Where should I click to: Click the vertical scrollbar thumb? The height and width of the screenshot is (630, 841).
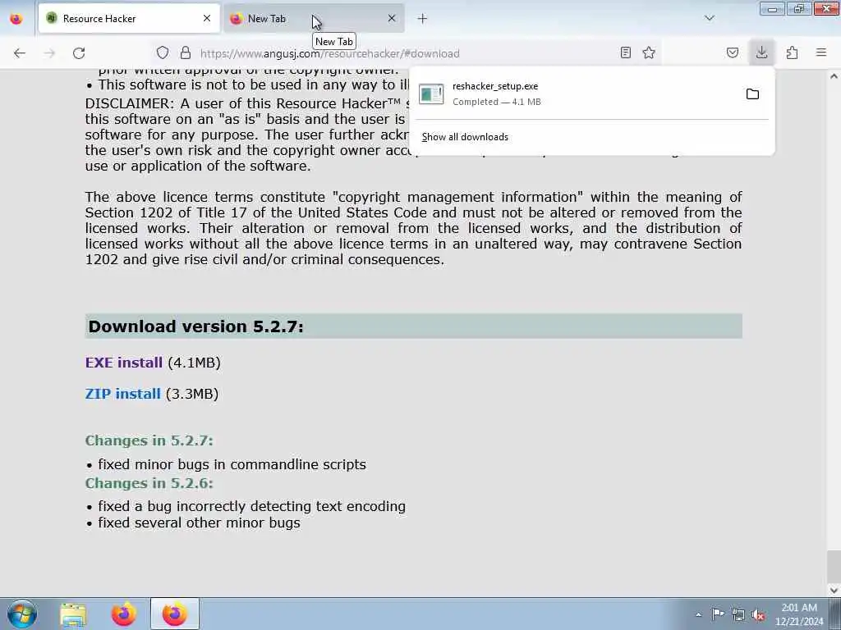point(834,566)
